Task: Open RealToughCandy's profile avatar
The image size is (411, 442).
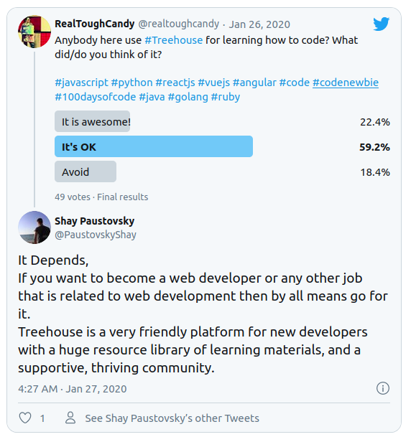Action: pos(34,32)
